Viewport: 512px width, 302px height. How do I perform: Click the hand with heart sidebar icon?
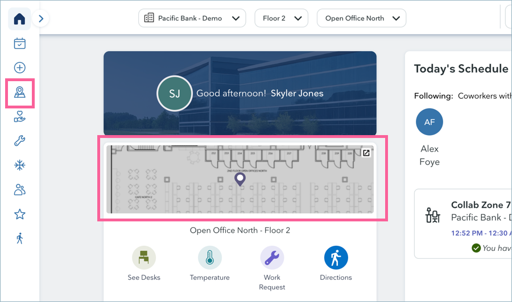click(x=19, y=117)
